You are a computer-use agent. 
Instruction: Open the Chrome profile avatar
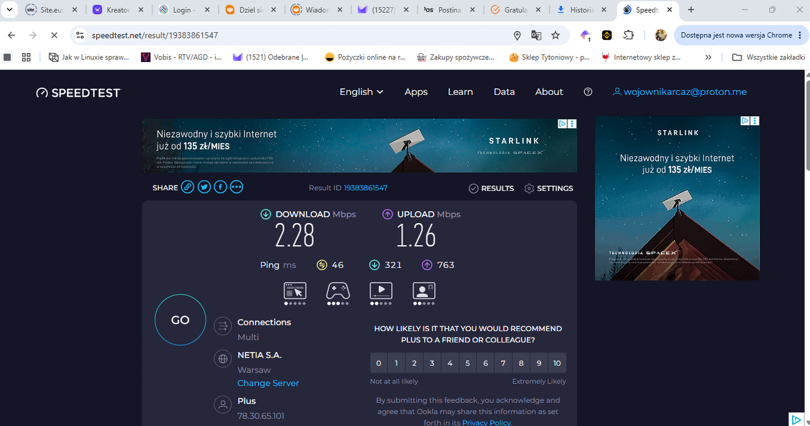coord(661,35)
